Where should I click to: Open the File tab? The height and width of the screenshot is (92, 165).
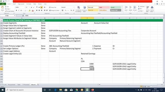3,4
